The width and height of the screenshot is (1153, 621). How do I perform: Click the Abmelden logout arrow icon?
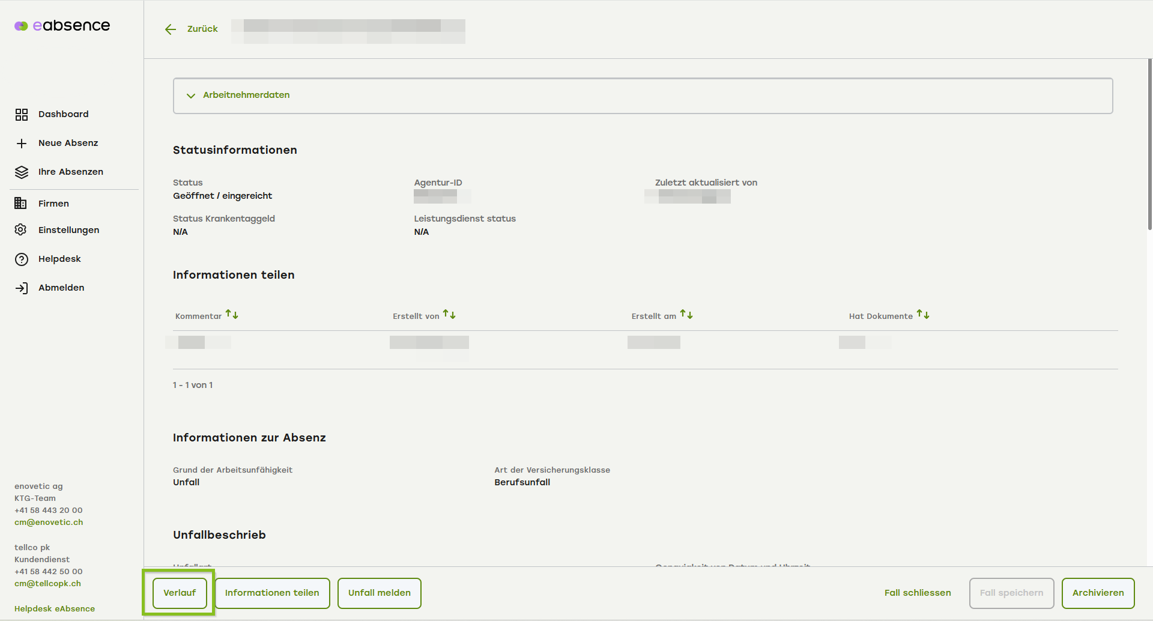(x=22, y=288)
